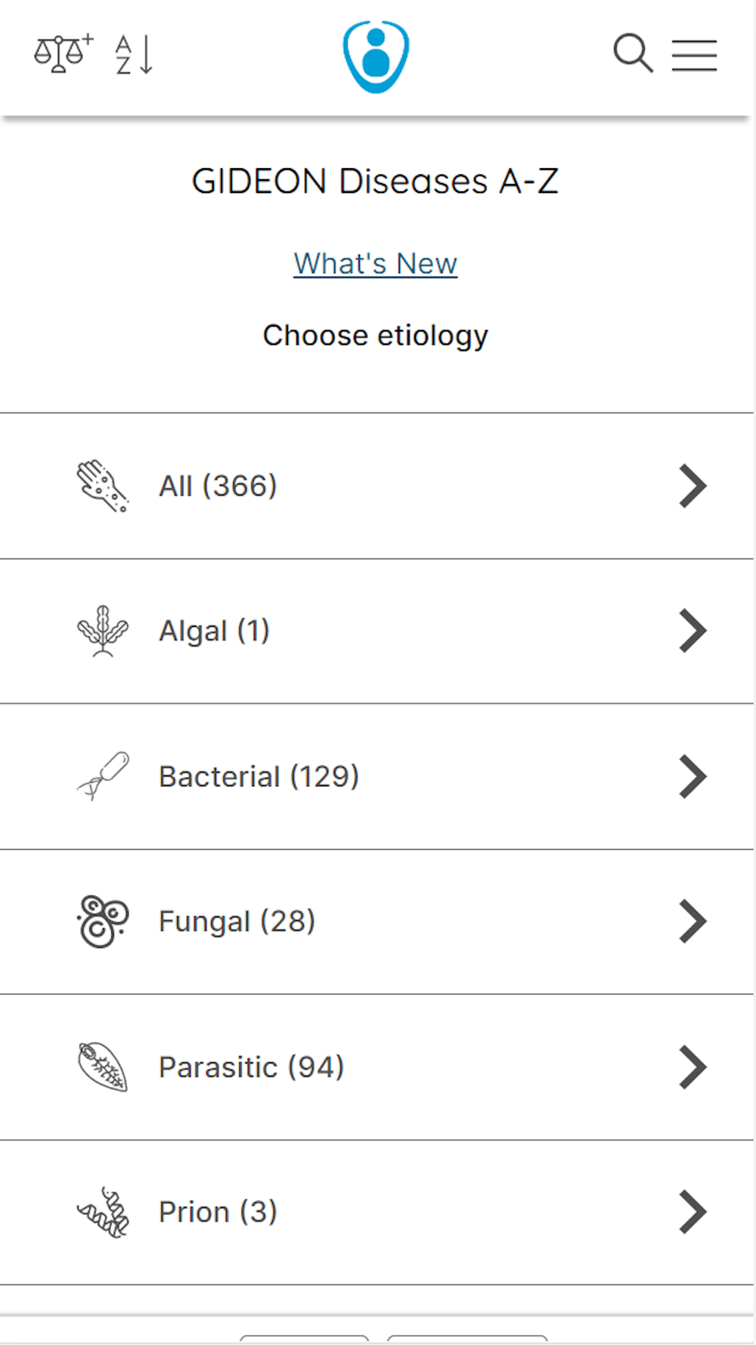
Task: Click the Prion protein helix icon
Action: point(103,1212)
